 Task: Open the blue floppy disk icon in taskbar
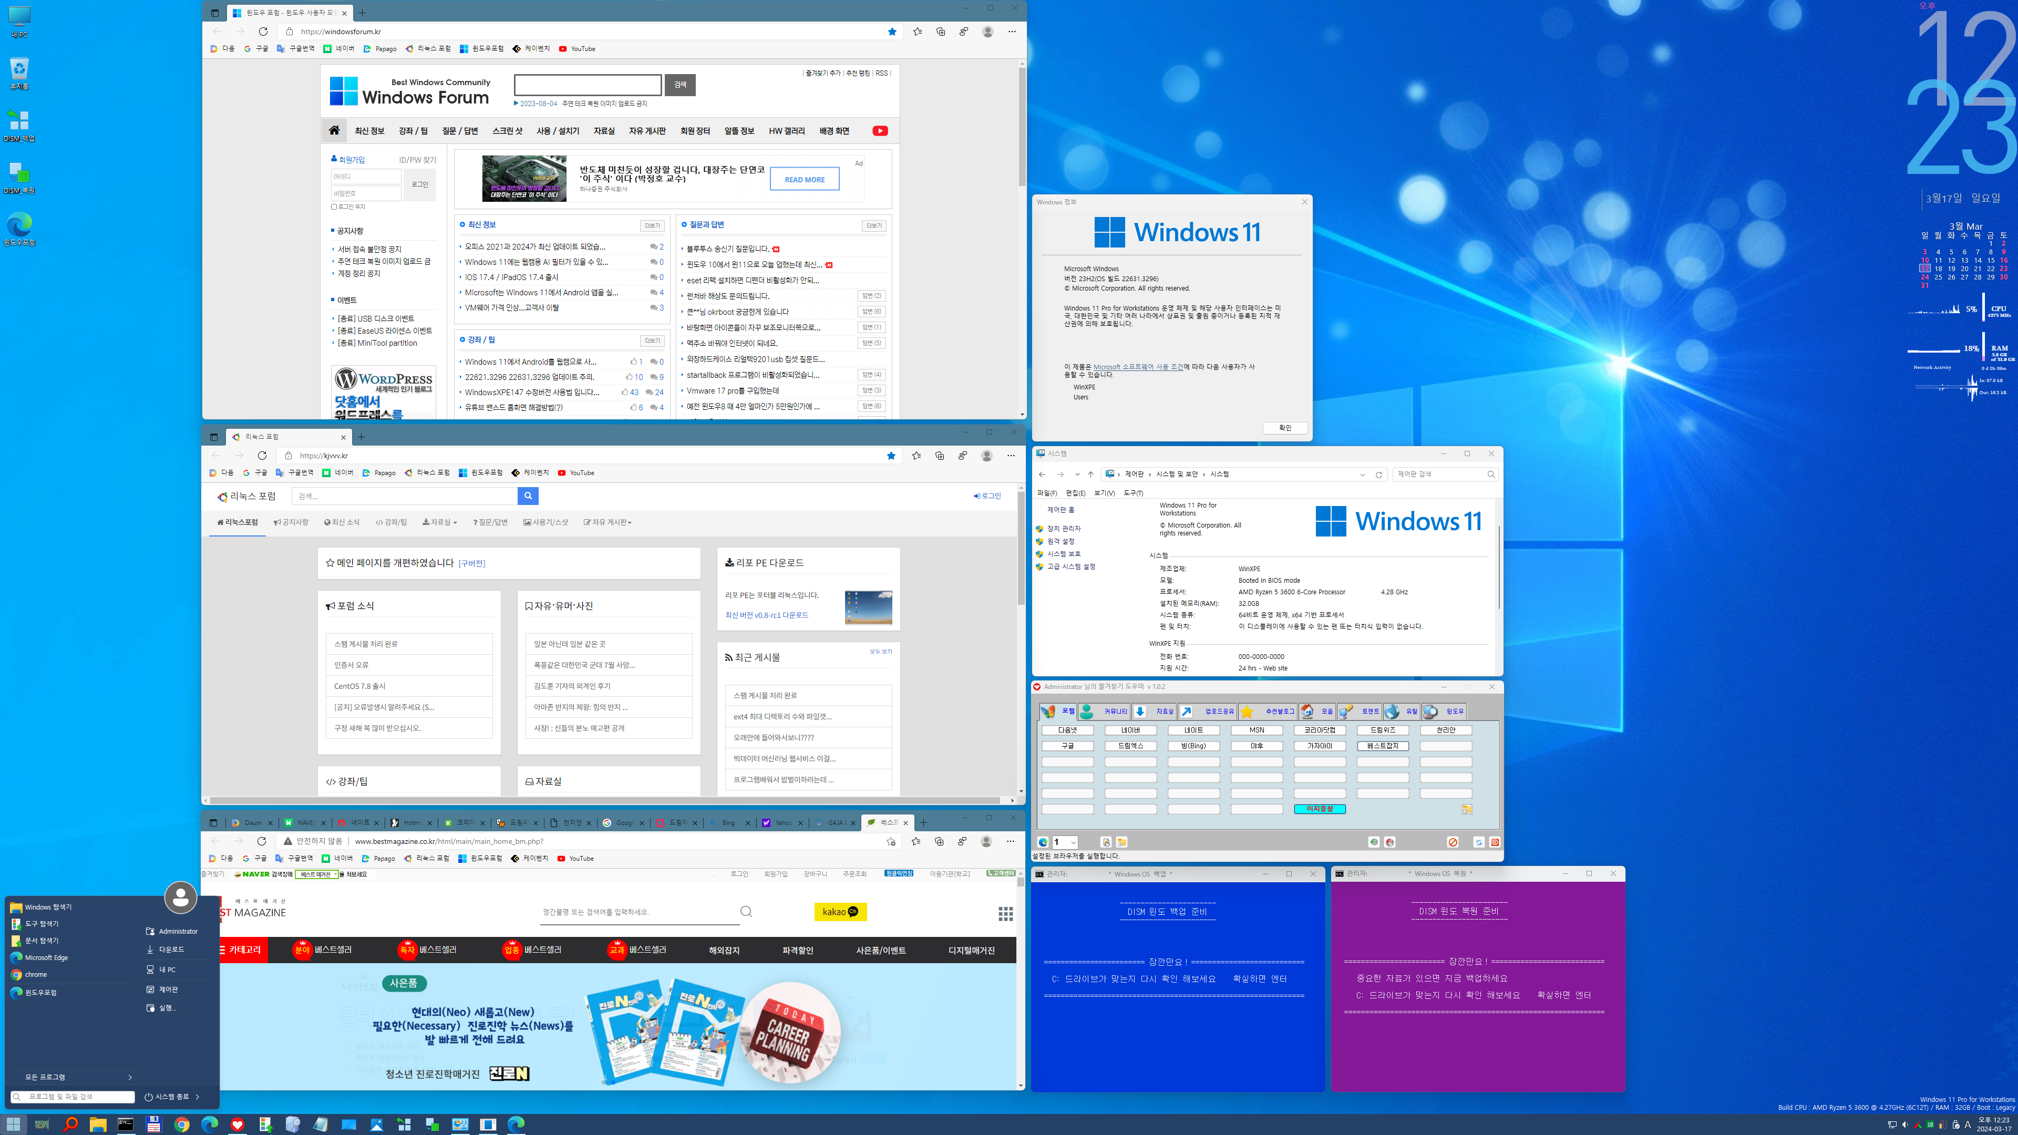[153, 1125]
